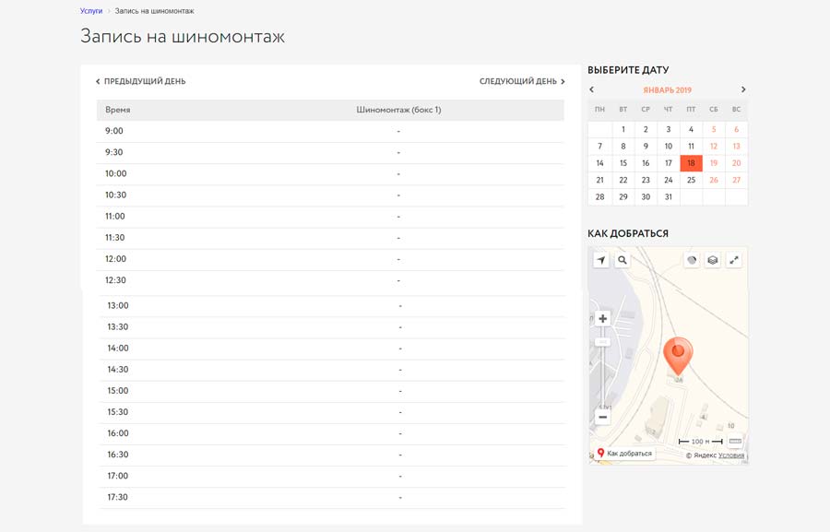Expand the map to fullscreen via arrows icon
This screenshot has width=830, height=532.
pyautogui.click(x=735, y=260)
